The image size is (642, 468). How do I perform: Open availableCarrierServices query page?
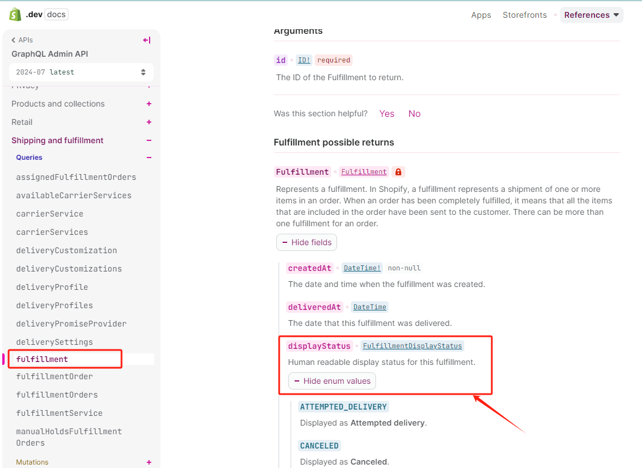(74, 195)
